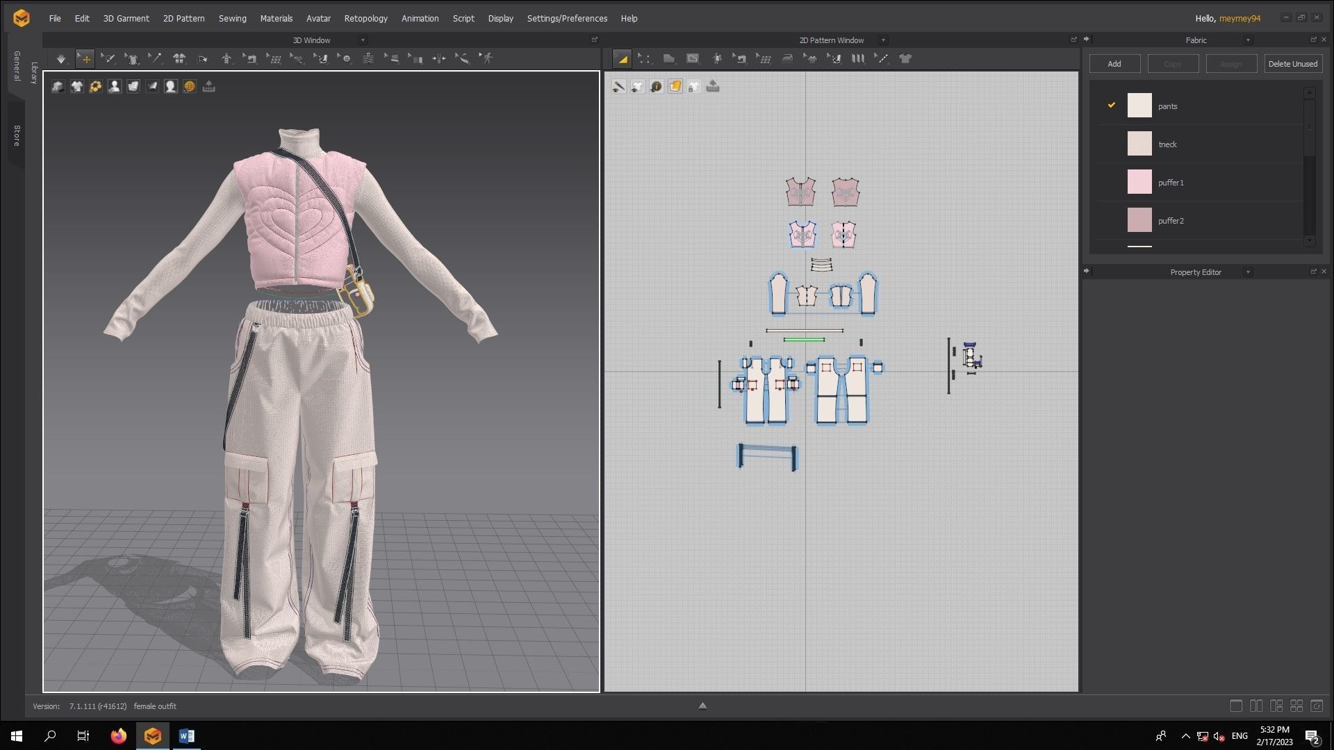Viewport: 1334px width, 750px height.
Task: Click the Simulate down-arrow tool in 3D toolbar
Action: pyautogui.click(x=61, y=59)
